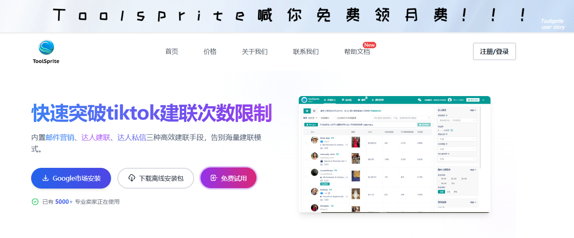574x238 pixels.
Task: In the app preview, click the ToolSprite header logo
Action: click(x=304, y=100)
